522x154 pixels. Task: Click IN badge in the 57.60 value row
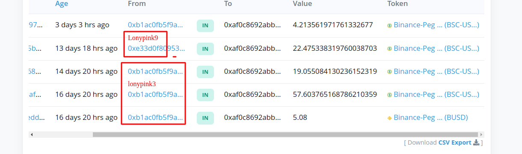point(205,95)
